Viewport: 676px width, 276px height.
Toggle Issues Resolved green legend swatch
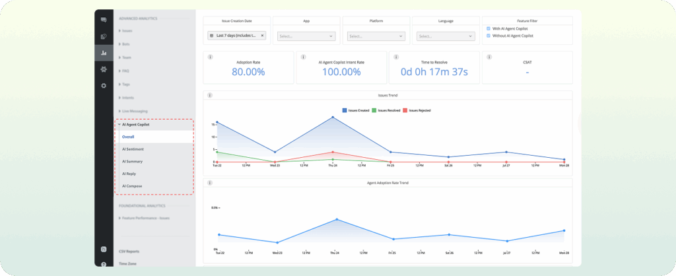click(x=375, y=110)
